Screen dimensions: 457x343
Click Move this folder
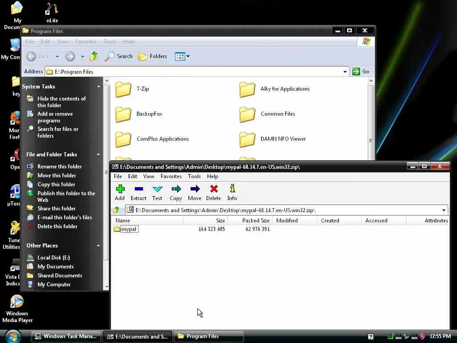click(x=51, y=175)
